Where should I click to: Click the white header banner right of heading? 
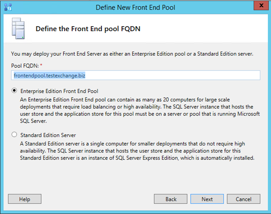[x=204, y=29]
